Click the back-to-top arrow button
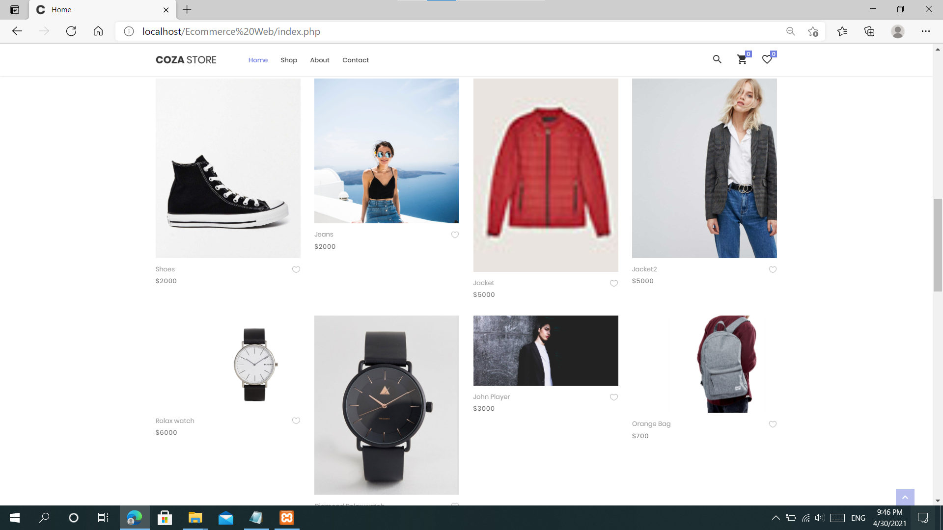The width and height of the screenshot is (943, 530). tap(905, 497)
